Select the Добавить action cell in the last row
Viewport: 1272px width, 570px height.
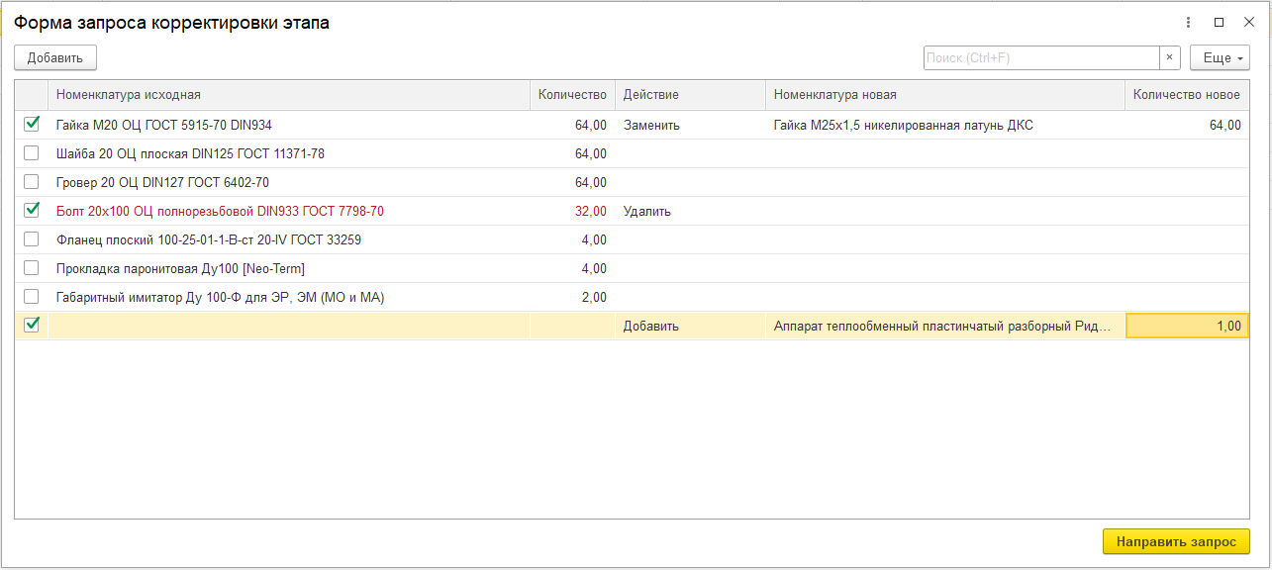[690, 327]
